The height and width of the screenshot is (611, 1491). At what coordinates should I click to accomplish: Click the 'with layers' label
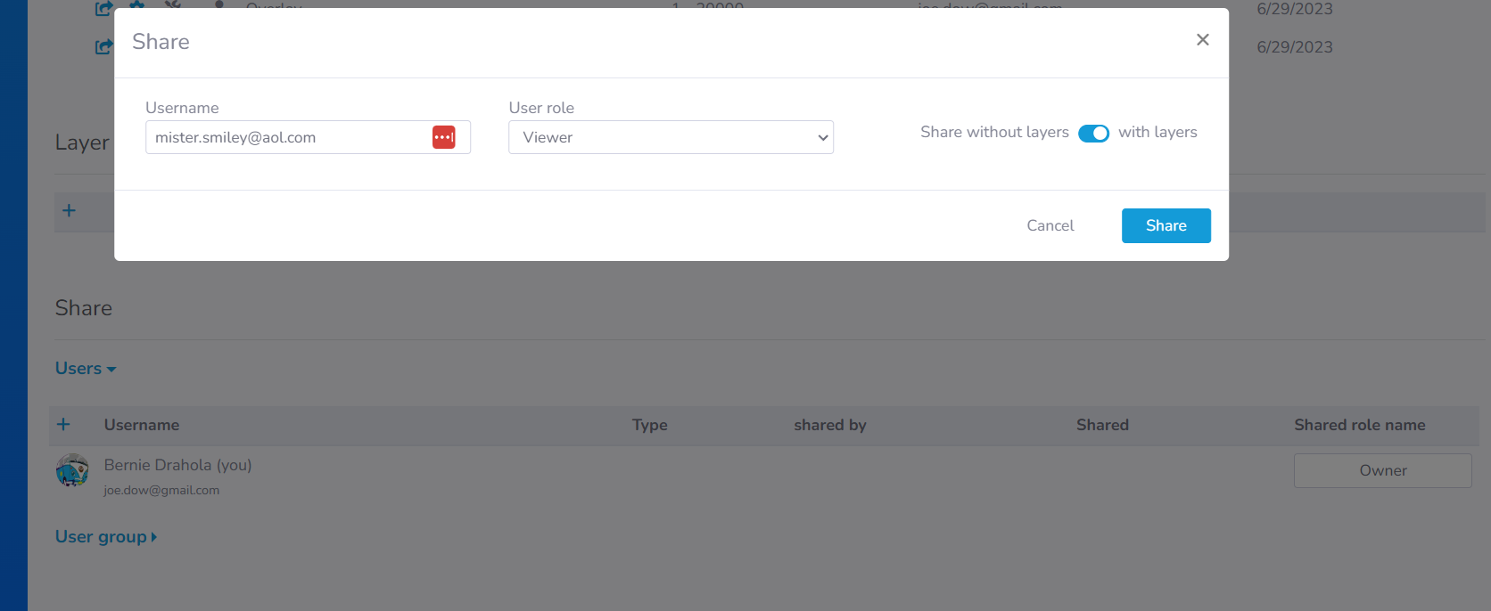pyautogui.click(x=1157, y=132)
